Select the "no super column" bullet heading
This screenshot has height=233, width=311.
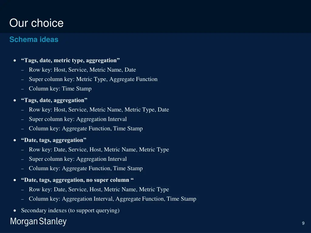coord(77,180)
